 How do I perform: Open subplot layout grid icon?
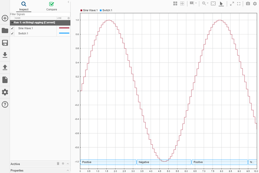(x=175, y=4)
